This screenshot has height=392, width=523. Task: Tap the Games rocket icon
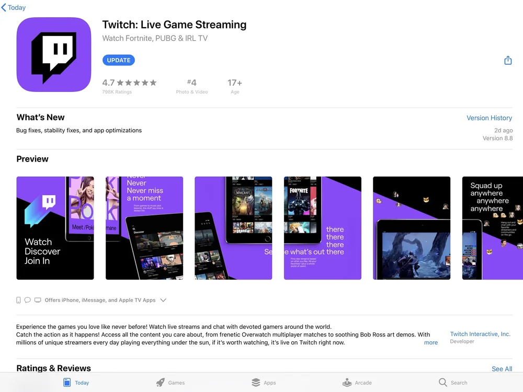click(161, 383)
